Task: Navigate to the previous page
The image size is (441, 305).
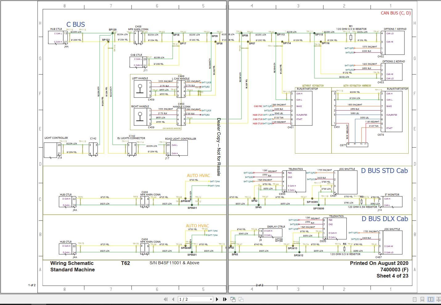Action: tap(173, 299)
